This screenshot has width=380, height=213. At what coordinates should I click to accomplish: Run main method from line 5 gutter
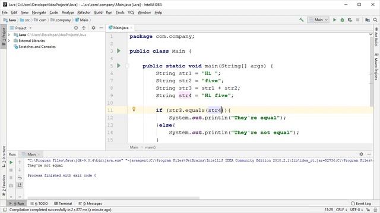[119, 66]
